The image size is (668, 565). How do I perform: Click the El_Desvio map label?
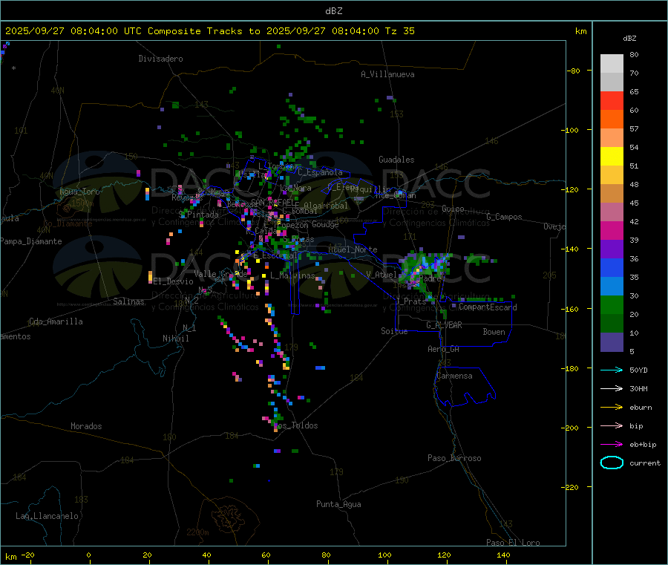coord(173,281)
